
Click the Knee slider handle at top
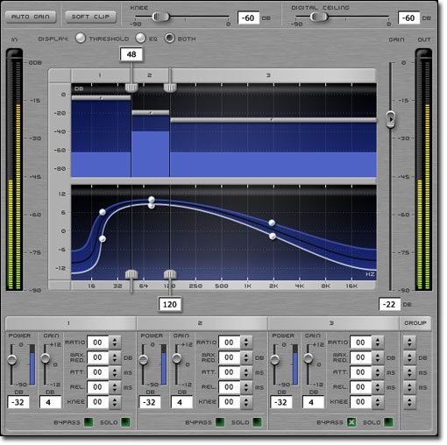(x=160, y=17)
